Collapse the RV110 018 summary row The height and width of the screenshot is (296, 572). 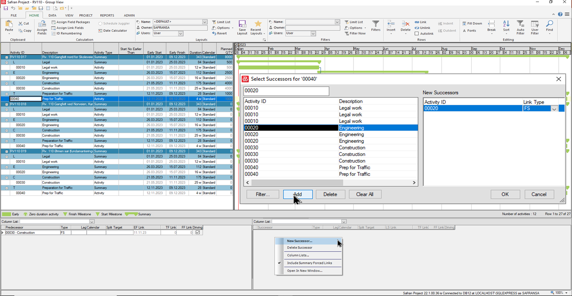tap(6, 104)
